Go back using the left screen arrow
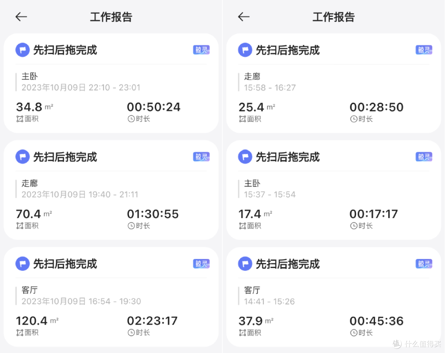The image size is (445, 353). click(x=21, y=17)
